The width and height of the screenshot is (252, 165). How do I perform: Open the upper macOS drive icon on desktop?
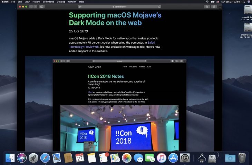[x=248, y=10]
